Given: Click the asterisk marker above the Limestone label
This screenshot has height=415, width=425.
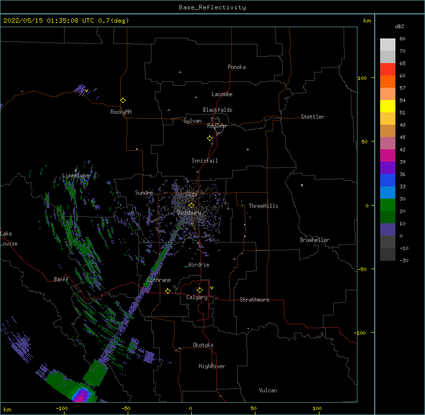Looking at the screenshot, I should (75, 171).
